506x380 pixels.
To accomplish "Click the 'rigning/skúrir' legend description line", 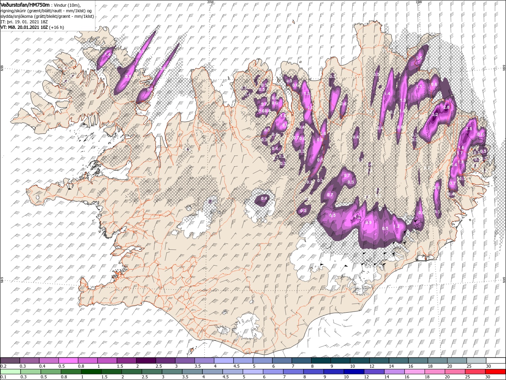I will [x=46, y=11].
